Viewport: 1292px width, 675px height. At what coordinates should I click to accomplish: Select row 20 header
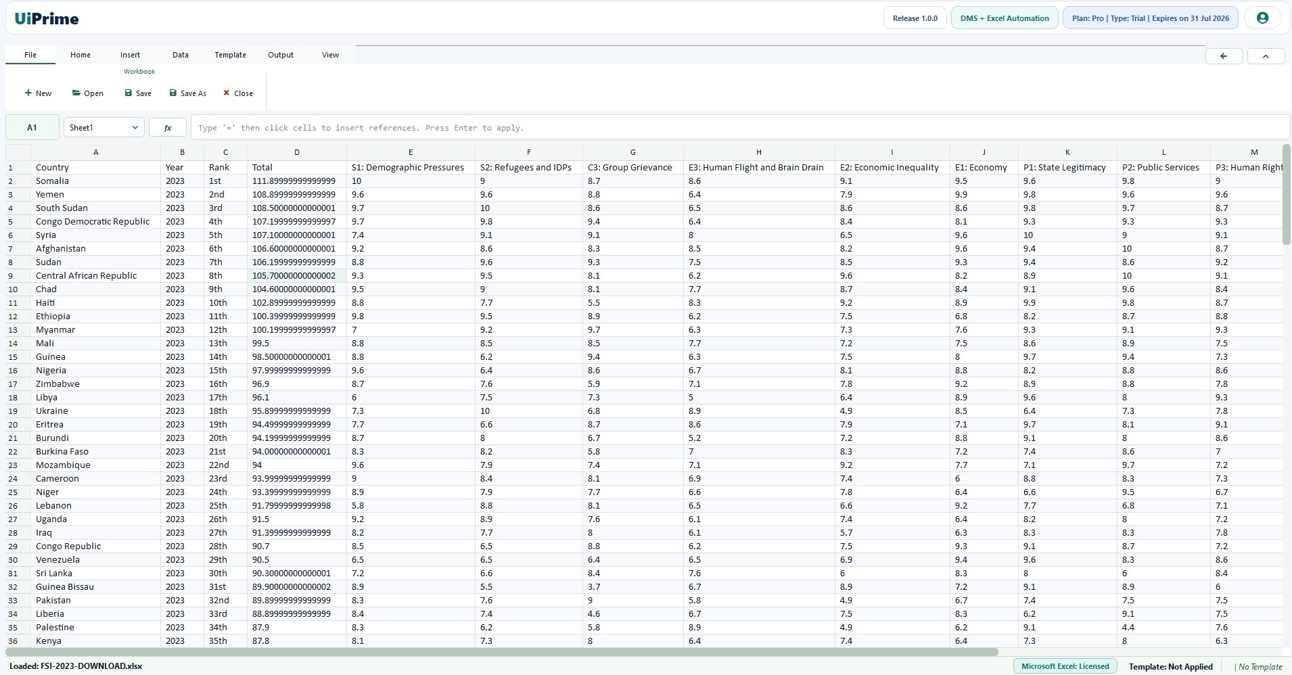18,425
